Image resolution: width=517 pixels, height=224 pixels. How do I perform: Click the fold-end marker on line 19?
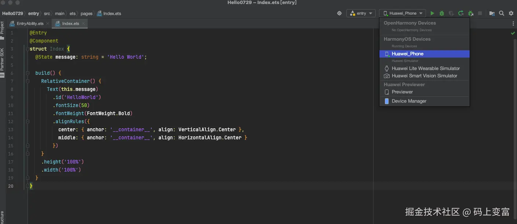(27, 178)
